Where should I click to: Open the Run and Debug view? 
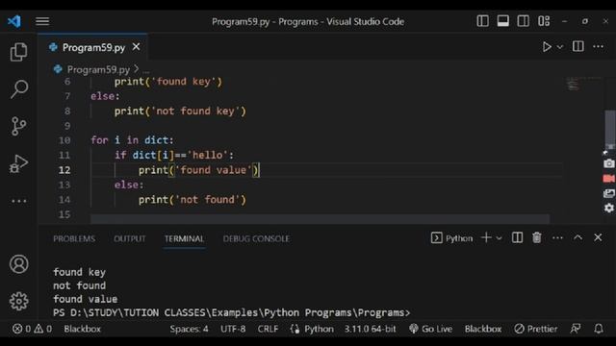[18, 163]
